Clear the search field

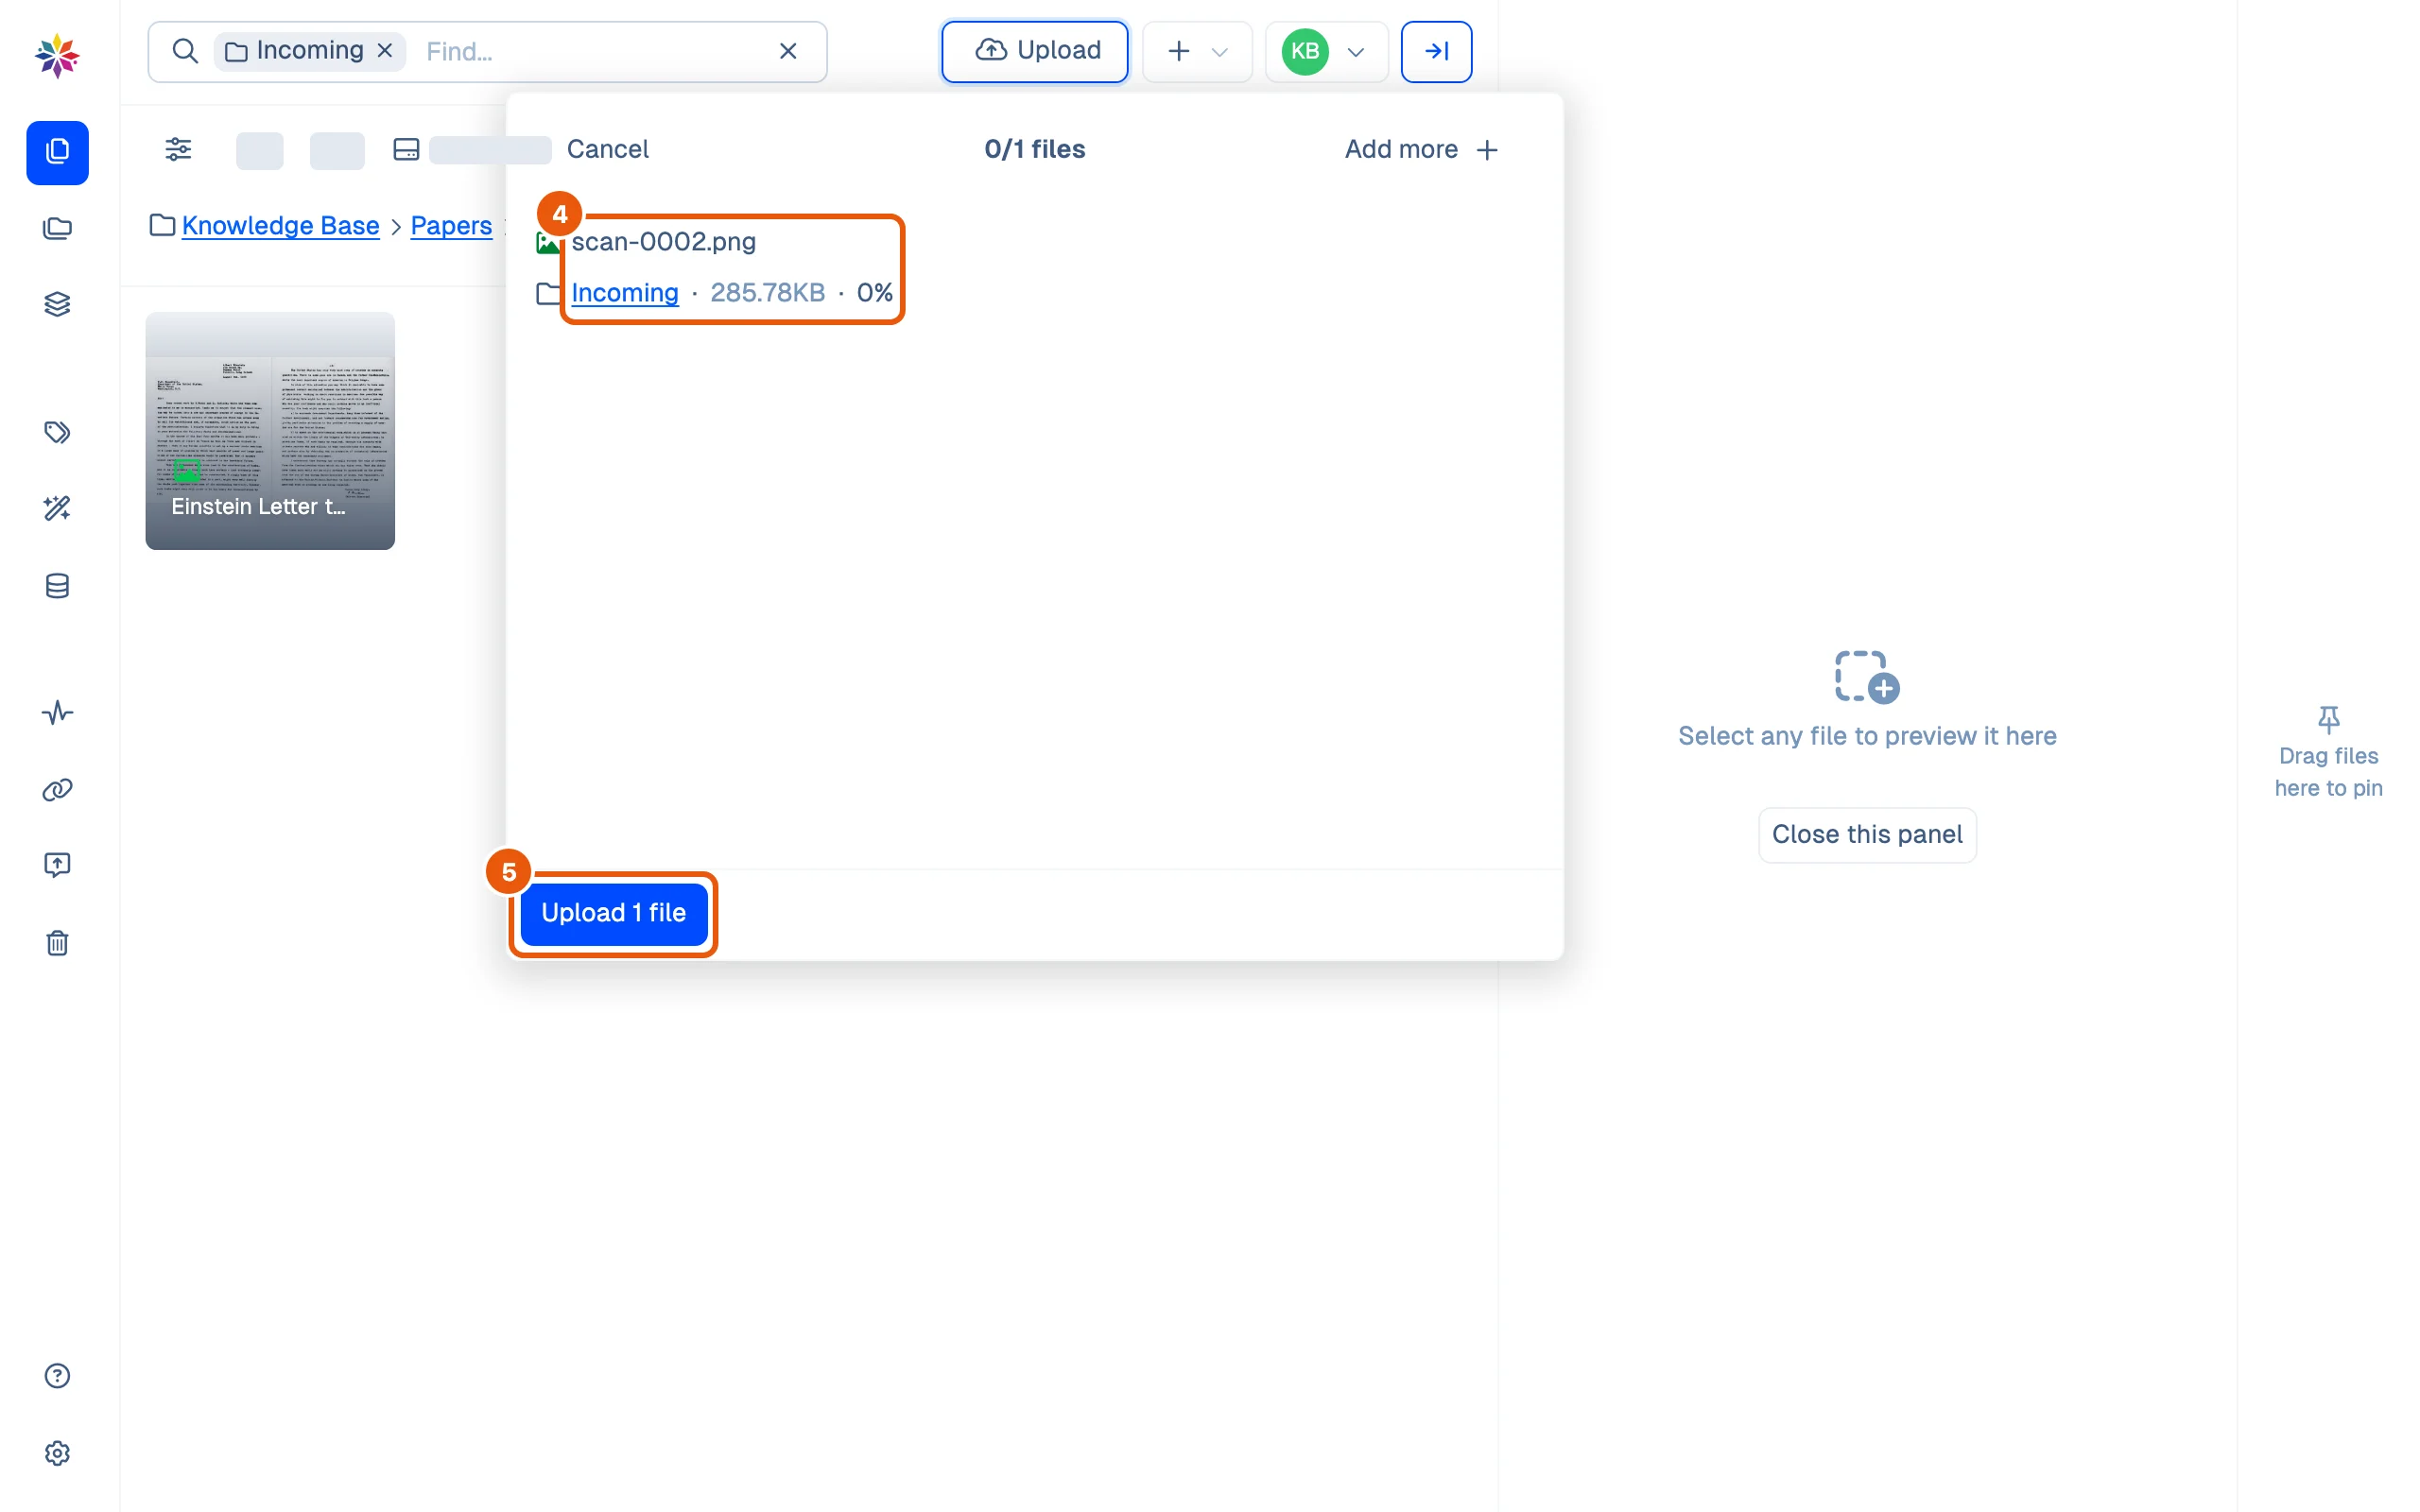pos(788,51)
